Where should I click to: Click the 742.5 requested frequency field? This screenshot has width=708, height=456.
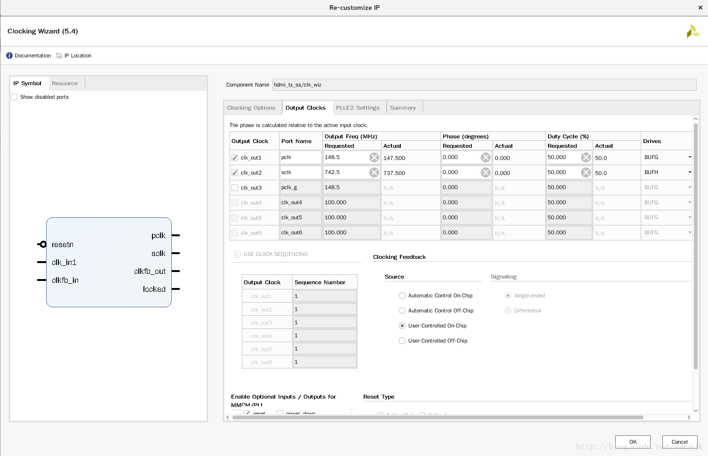(x=346, y=172)
